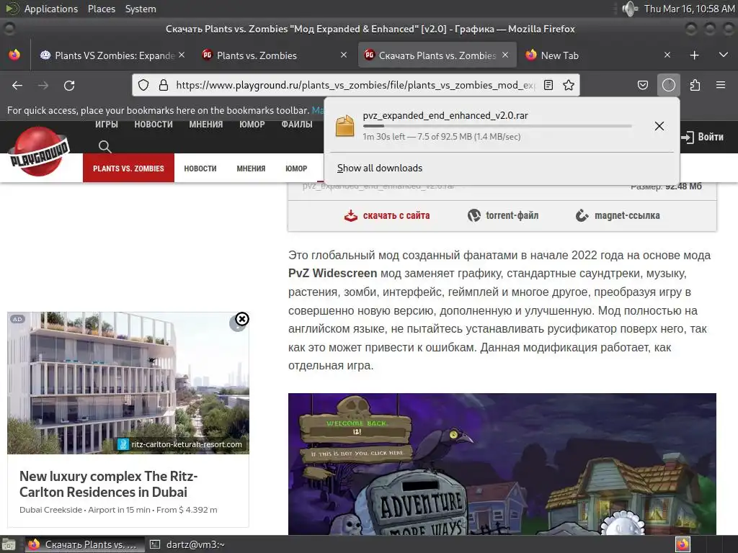Click clock Thu Mar 16, 10:58 AM
The width and height of the screenshot is (738, 553).
coord(689,9)
